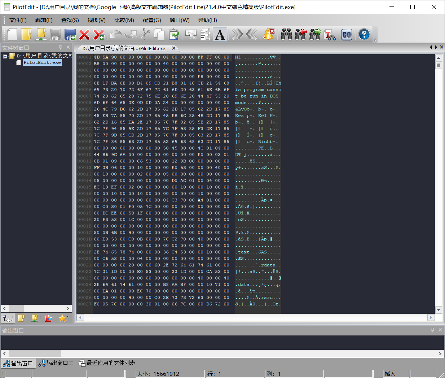Pin the 输出窗口 panel
445x378 pixels.
pos(432,330)
